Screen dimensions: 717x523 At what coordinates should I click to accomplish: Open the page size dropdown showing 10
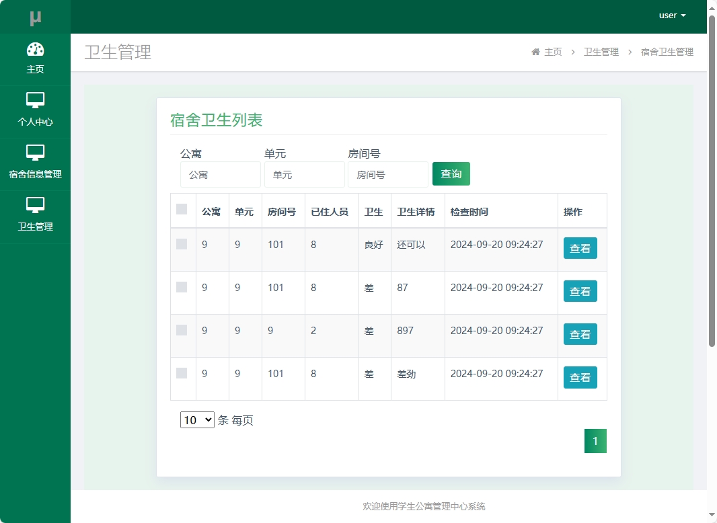point(196,419)
